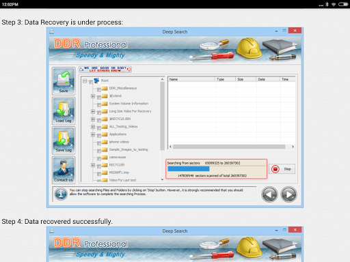
Task: Check the DDR_Miscellaneous folder checkbox
Action: coord(99,89)
